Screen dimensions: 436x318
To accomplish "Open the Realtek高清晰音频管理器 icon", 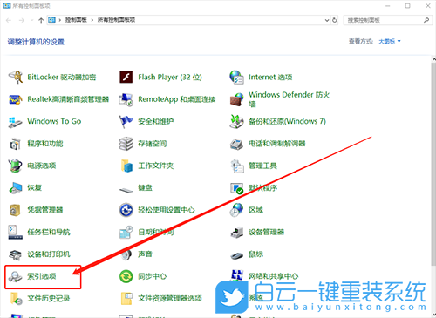I will [16, 99].
